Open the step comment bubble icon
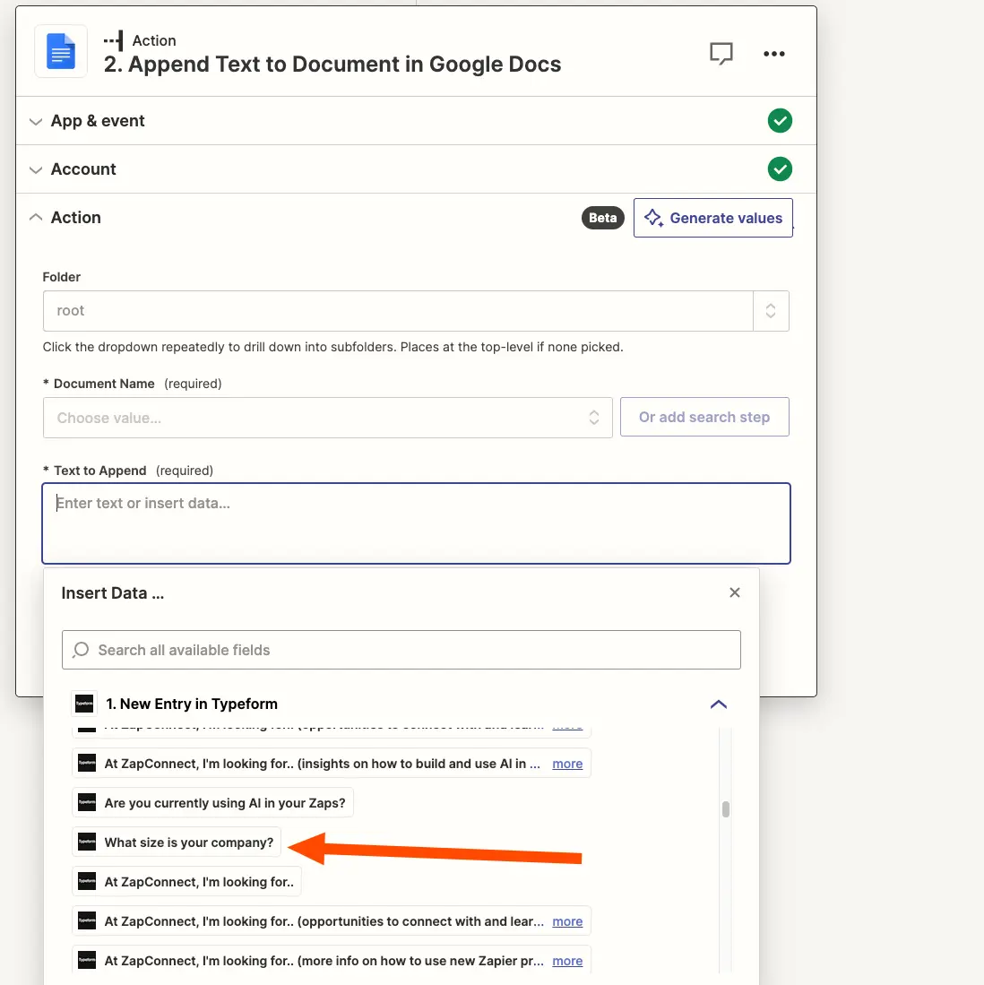The width and height of the screenshot is (984, 985). tap(721, 54)
